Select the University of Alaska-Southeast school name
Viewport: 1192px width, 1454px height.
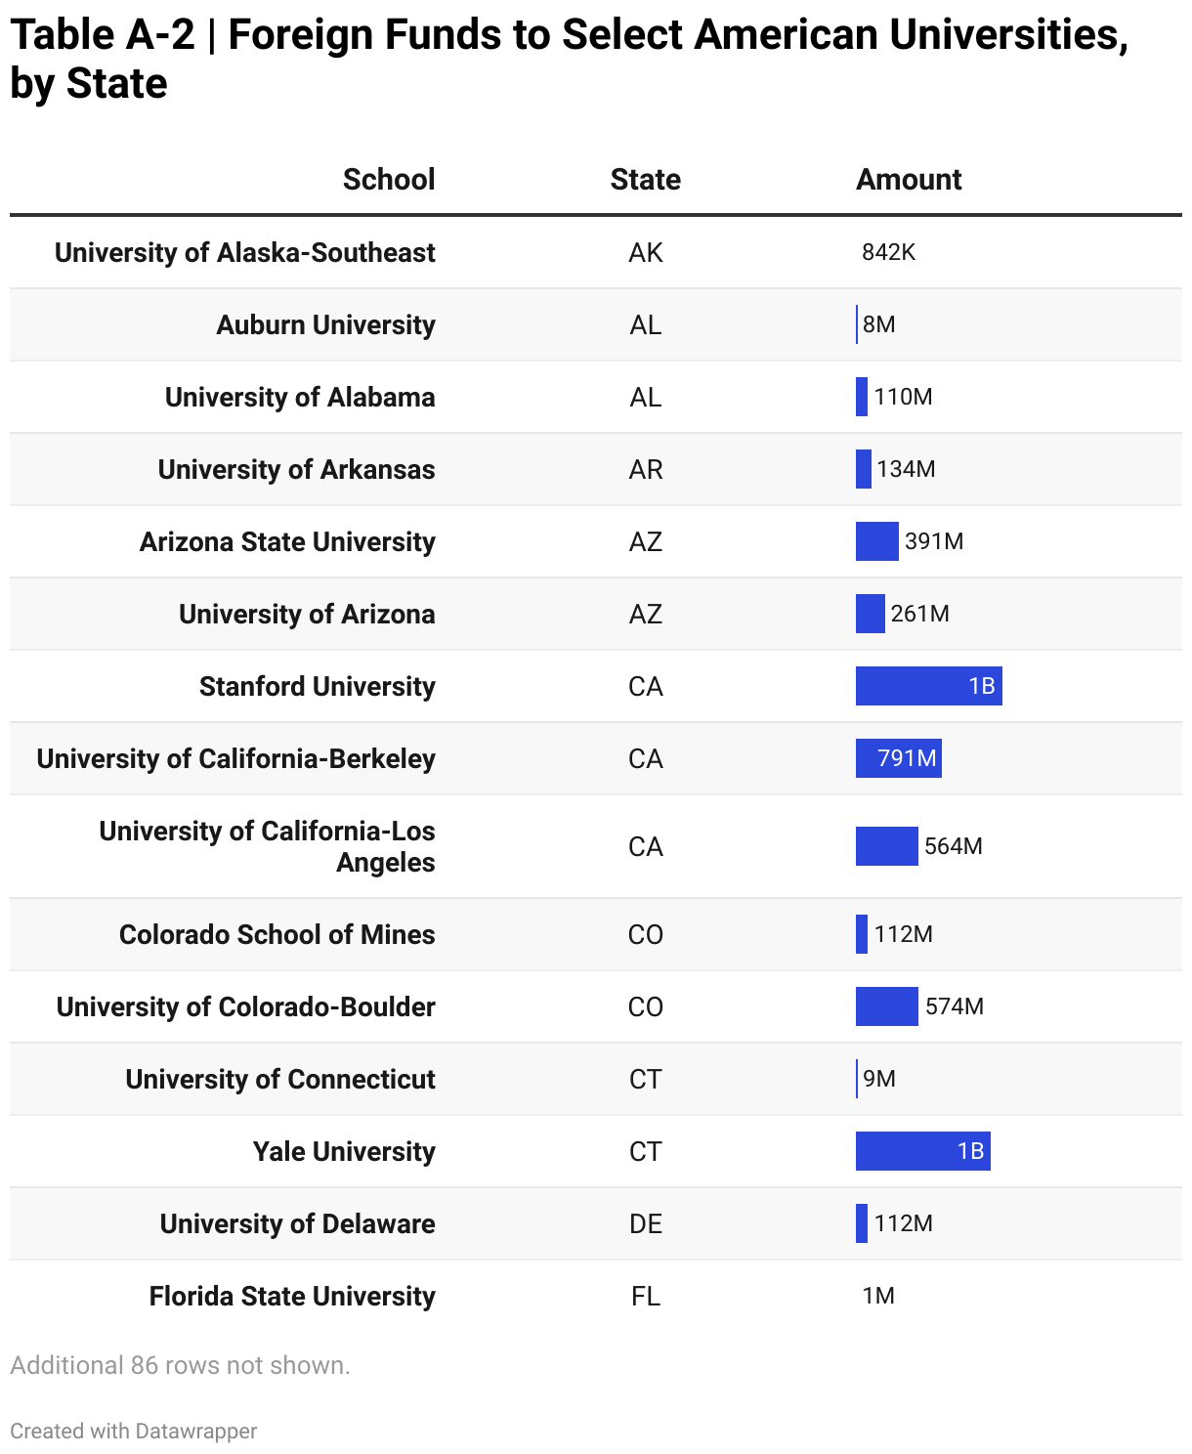(x=244, y=253)
